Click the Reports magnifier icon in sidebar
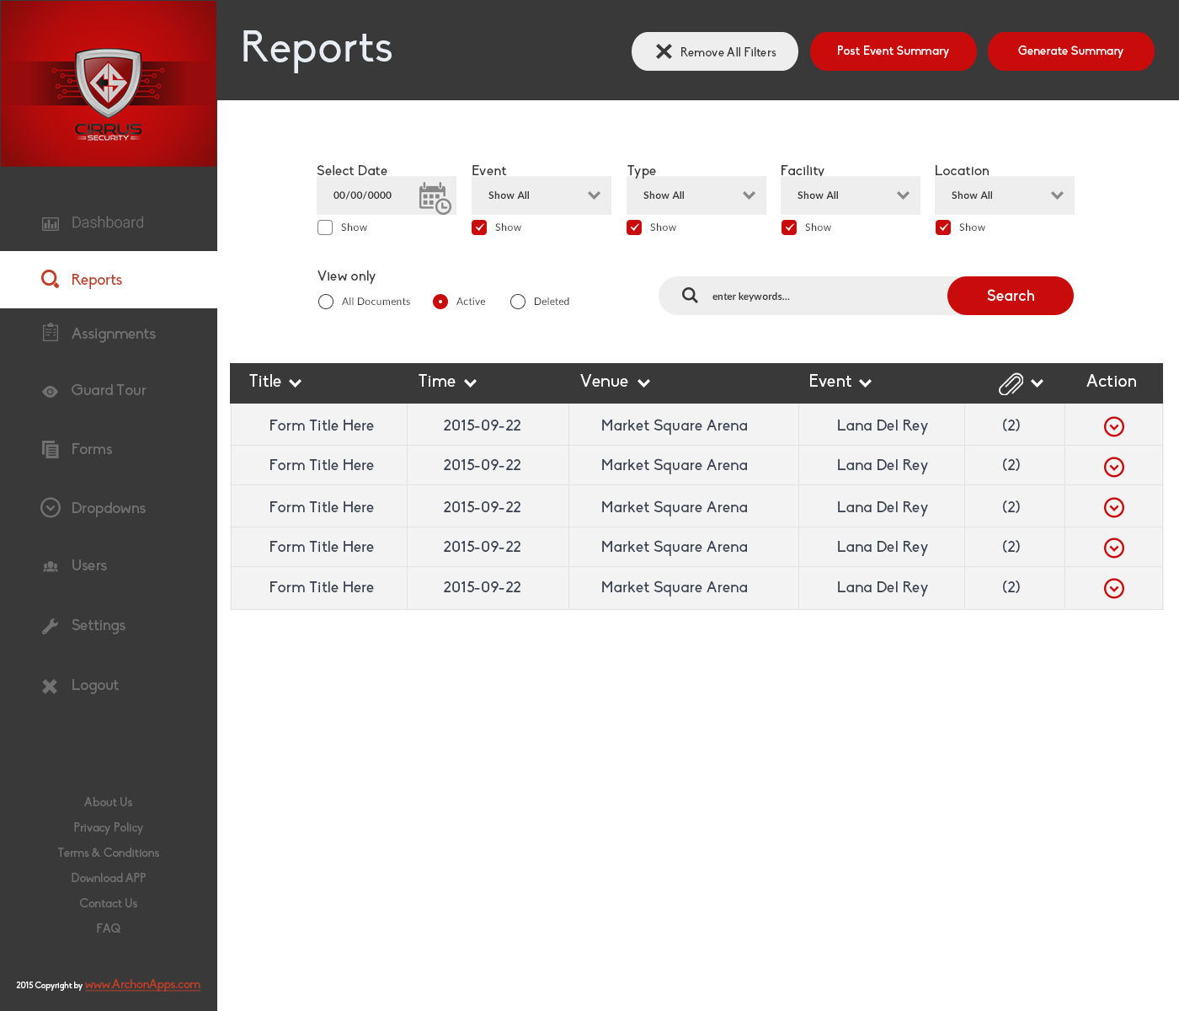The height and width of the screenshot is (1011, 1179). click(x=51, y=279)
